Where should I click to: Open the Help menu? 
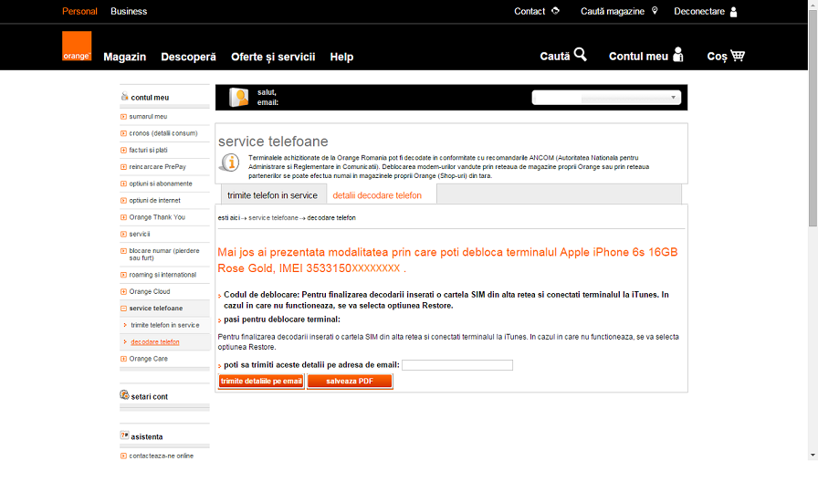pyautogui.click(x=341, y=57)
